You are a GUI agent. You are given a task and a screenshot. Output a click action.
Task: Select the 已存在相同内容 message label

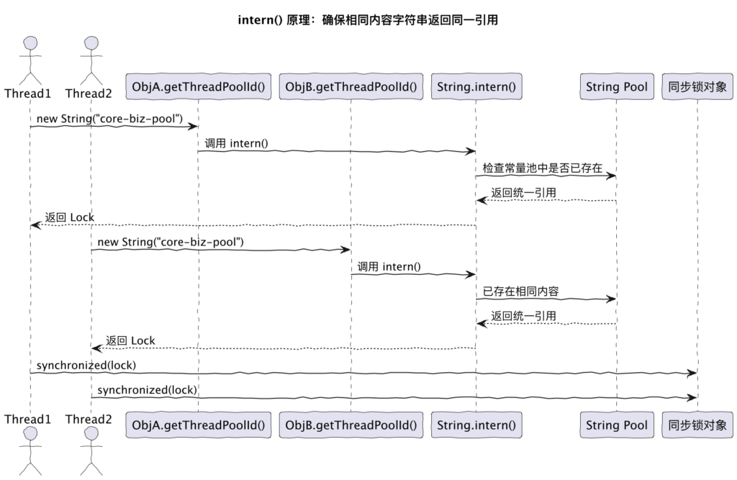[x=521, y=291]
